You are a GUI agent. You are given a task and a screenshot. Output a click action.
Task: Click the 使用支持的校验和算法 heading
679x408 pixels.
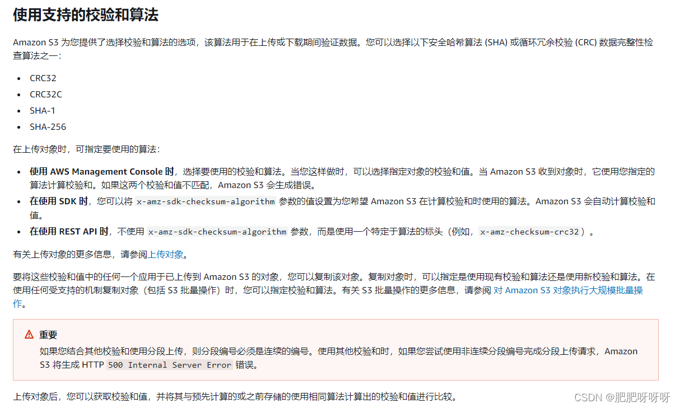coord(86,15)
